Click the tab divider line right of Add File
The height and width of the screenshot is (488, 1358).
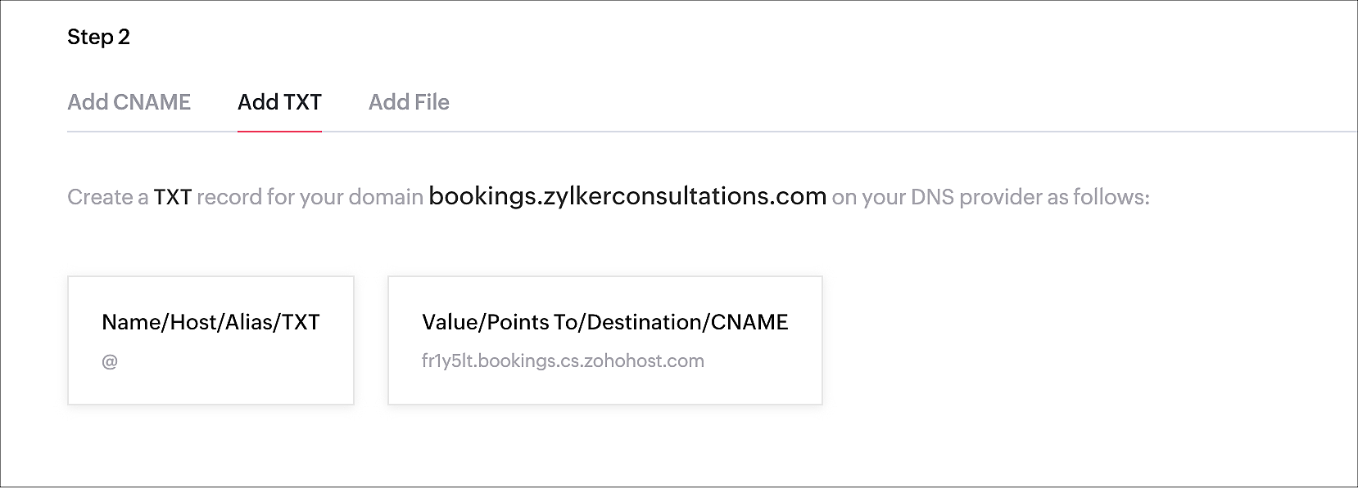pyautogui.click(x=901, y=131)
